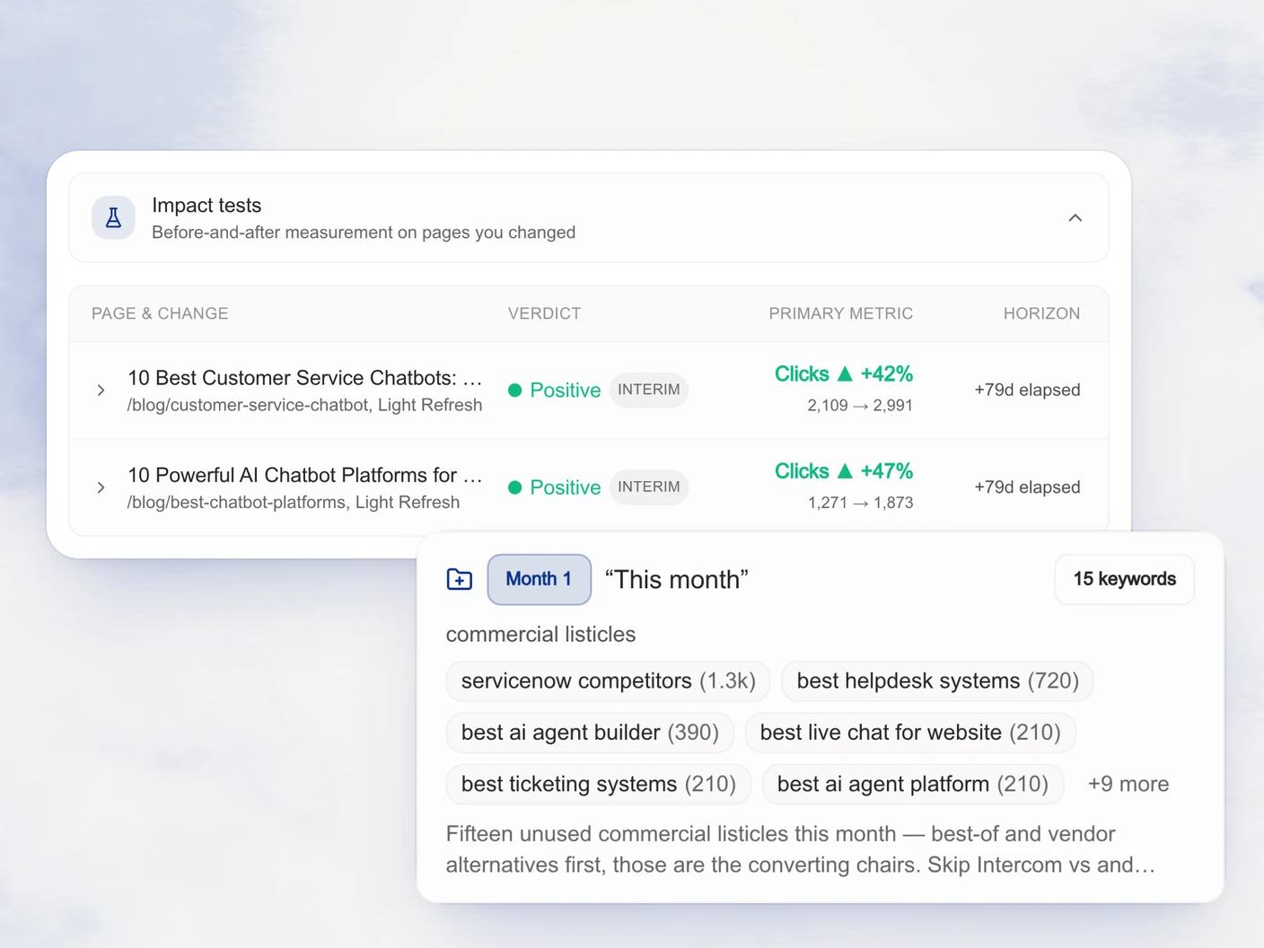Select the Month 1 tab

[539, 579]
